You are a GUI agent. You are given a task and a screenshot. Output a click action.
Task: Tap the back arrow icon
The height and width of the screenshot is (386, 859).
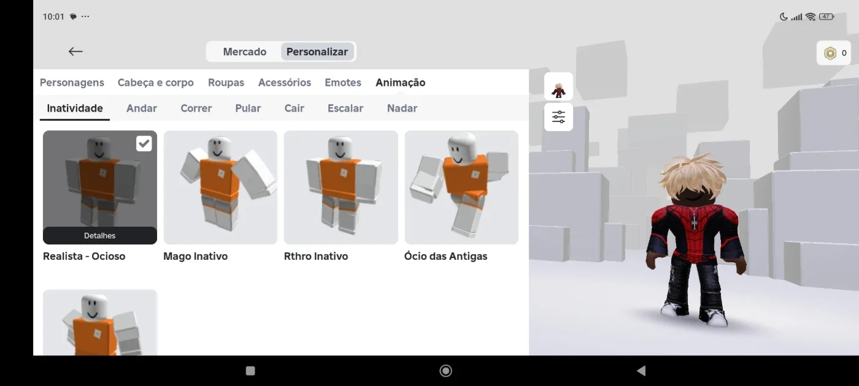coord(75,51)
